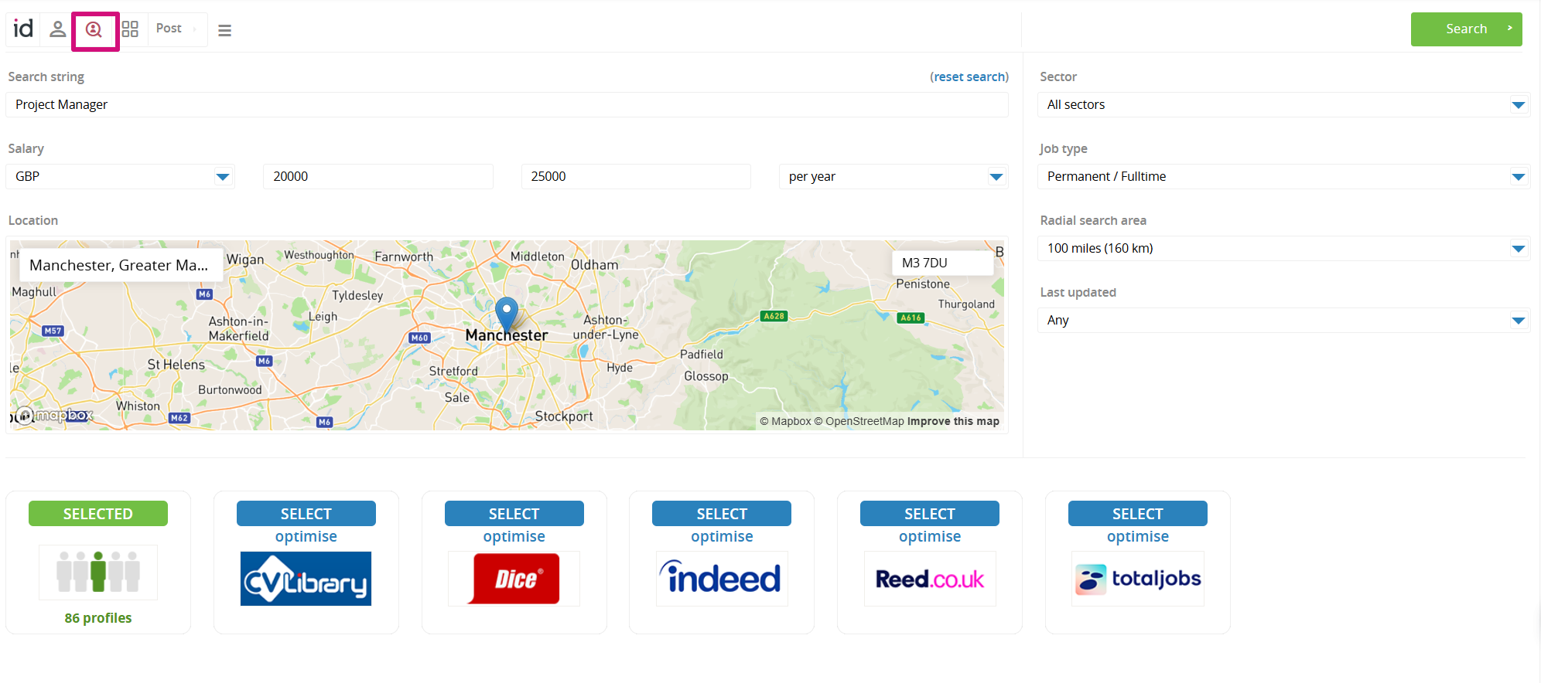Viewport: 1541px width, 683px height.
Task: Click the Improve this map link
Action: click(953, 421)
